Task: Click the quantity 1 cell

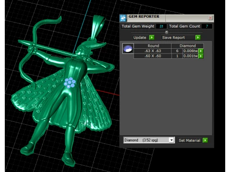Action: tap(177, 56)
